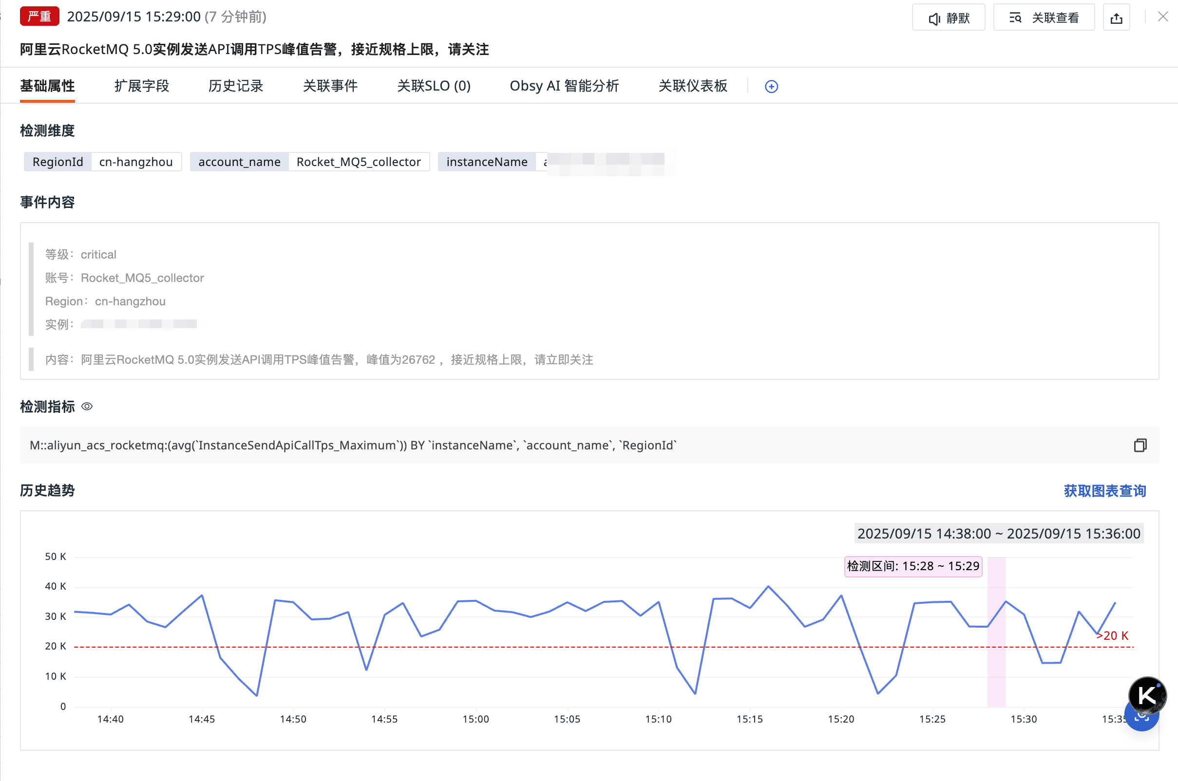Open 关联查看 related view button
The width and height of the screenshot is (1178, 781).
coord(1044,18)
